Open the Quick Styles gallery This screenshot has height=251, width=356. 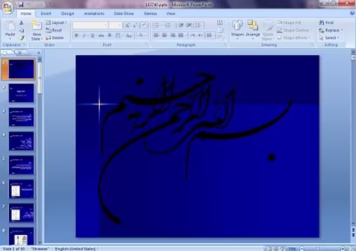pyautogui.click(x=268, y=30)
